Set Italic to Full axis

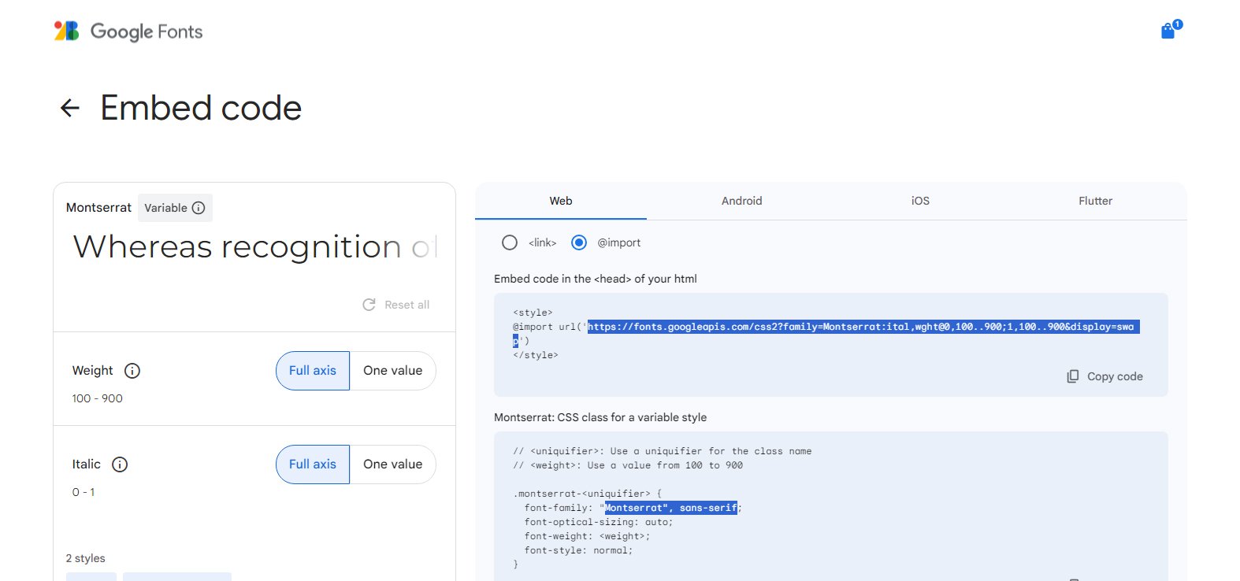[x=313, y=464]
